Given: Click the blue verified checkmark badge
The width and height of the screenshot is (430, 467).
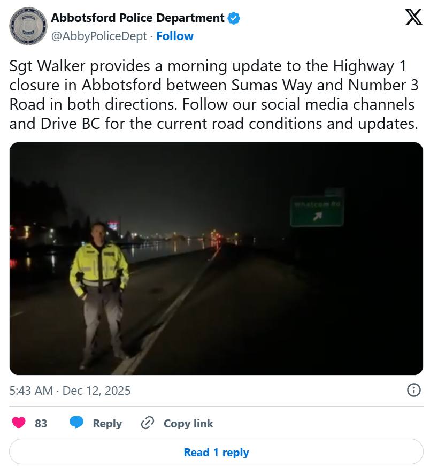Looking at the screenshot, I should click(x=234, y=18).
